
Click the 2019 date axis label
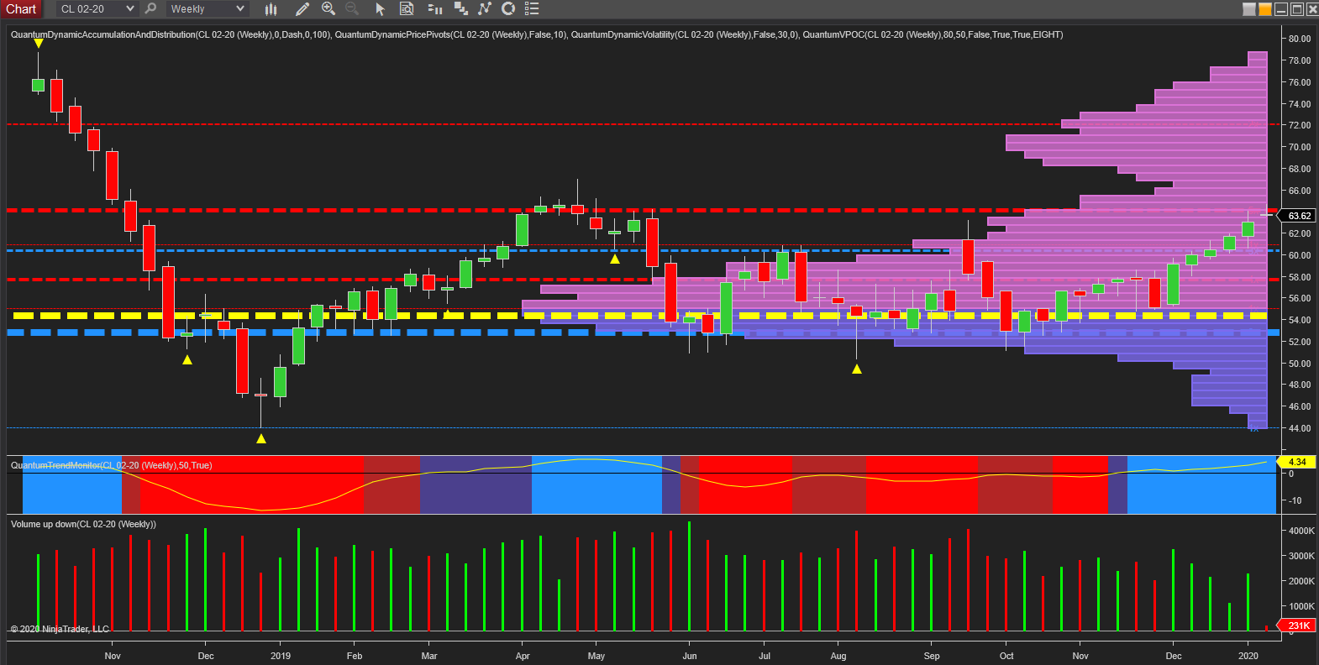pos(281,656)
